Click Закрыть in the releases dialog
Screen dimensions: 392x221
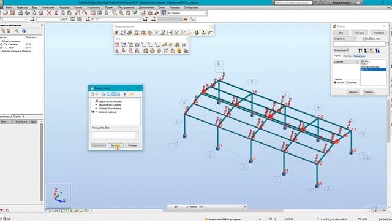click(116, 145)
